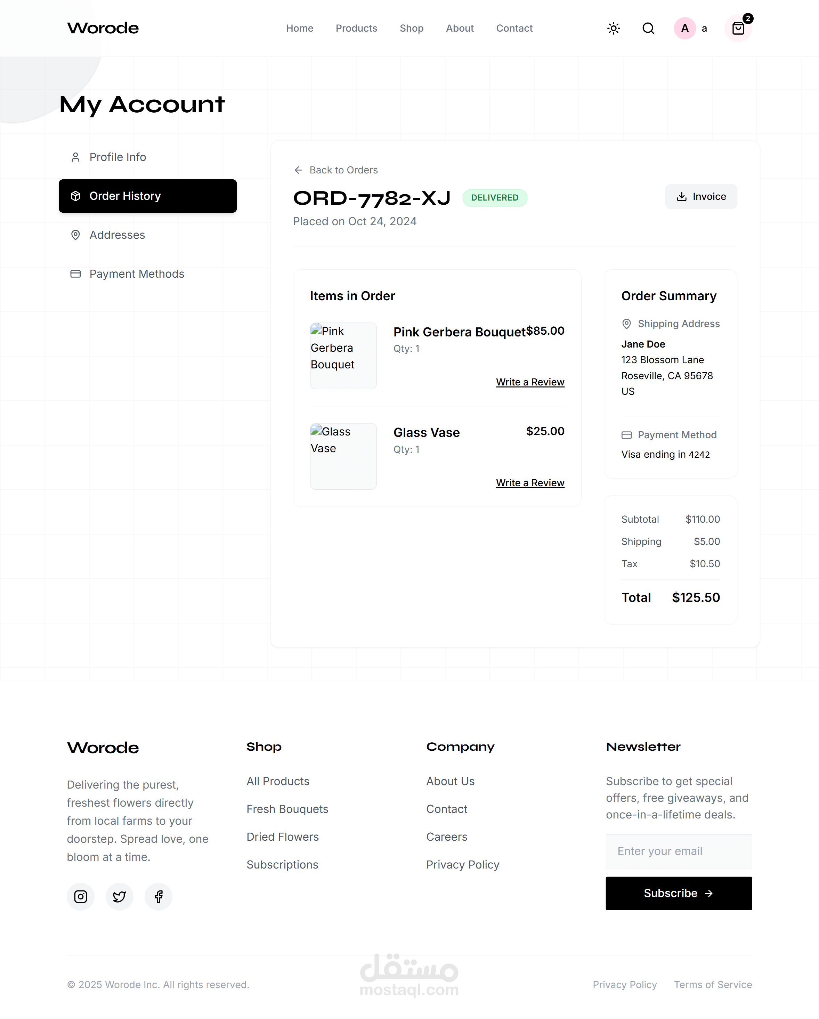The height and width of the screenshot is (1019, 819).
Task: Select Order History sidebar tab
Action: point(147,196)
